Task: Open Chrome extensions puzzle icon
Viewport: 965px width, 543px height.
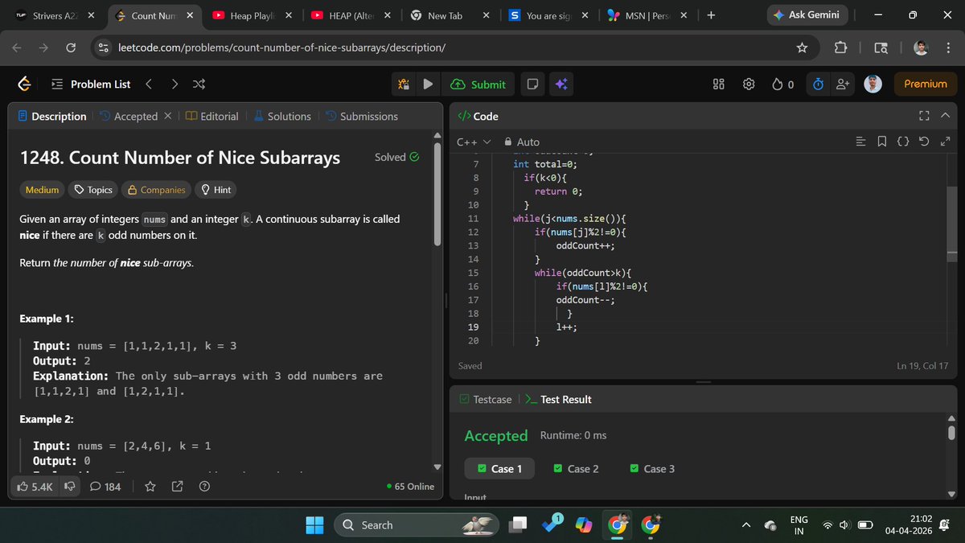Action: point(841,47)
